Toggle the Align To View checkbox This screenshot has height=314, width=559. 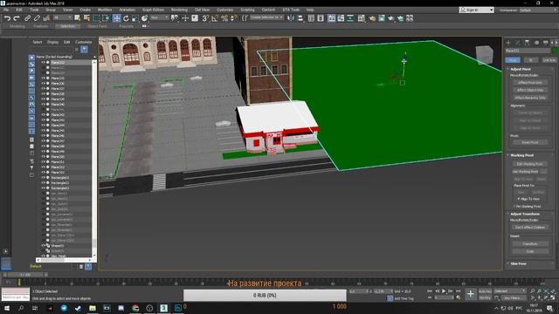pos(519,199)
